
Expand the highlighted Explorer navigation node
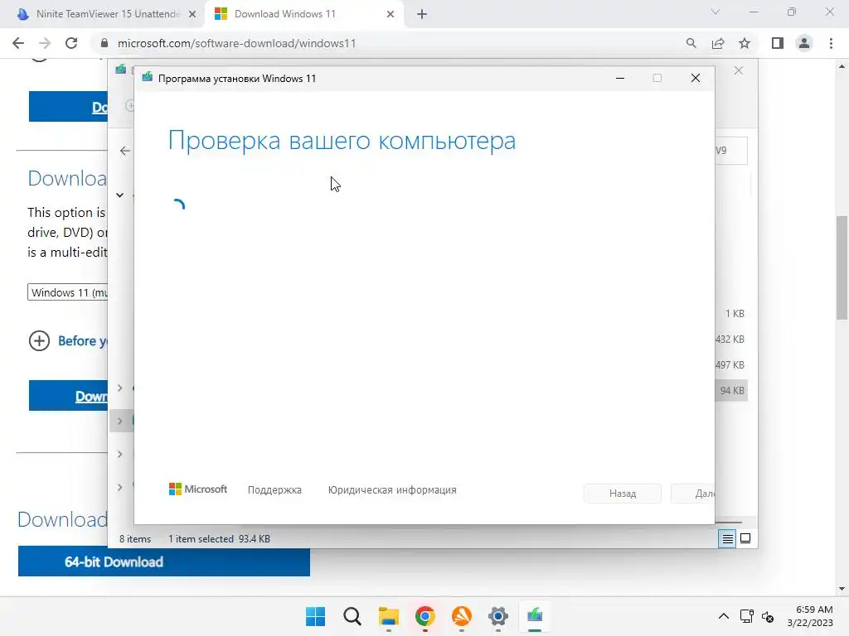coord(119,421)
